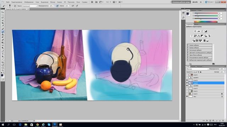
Task: Select the Crop tool
Action: click(2, 23)
